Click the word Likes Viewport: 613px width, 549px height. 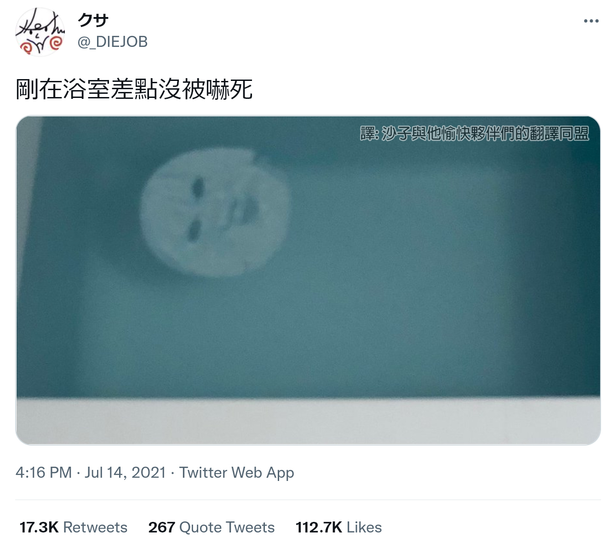pos(364,527)
